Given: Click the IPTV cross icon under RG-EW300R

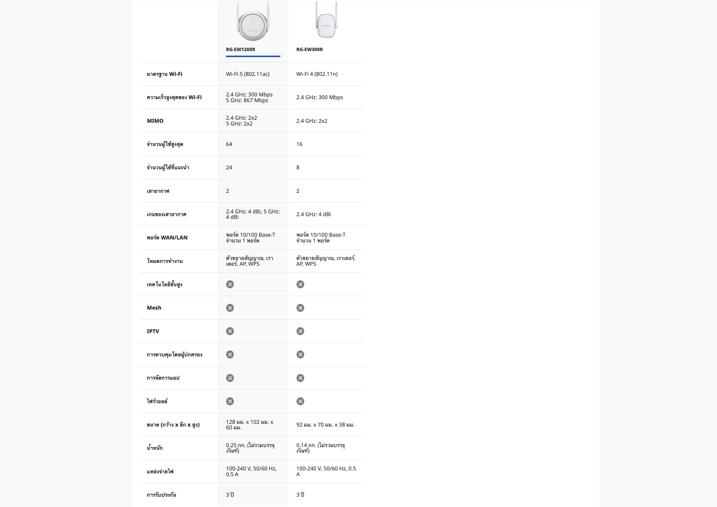Looking at the screenshot, I should pos(300,331).
